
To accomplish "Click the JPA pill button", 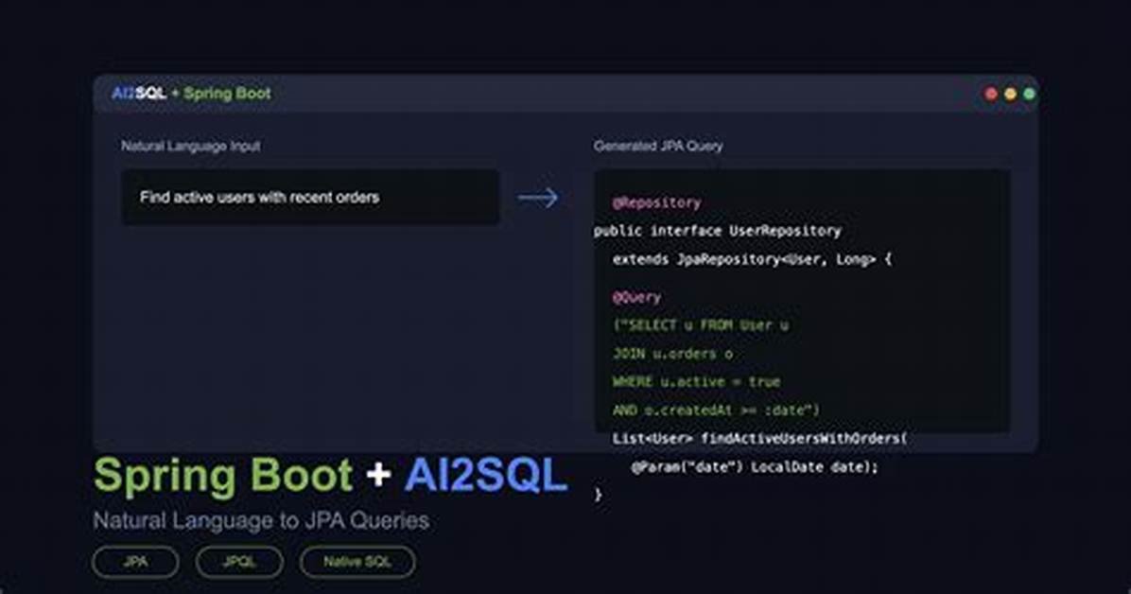I will click(x=135, y=562).
